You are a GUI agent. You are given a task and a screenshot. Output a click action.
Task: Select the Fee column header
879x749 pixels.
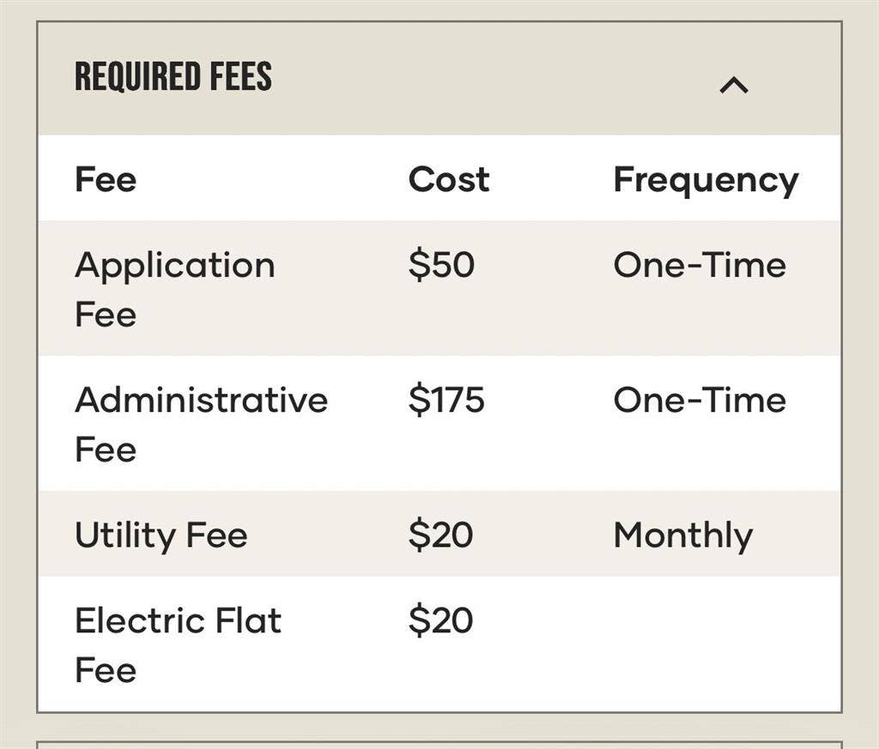tap(106, 180)
